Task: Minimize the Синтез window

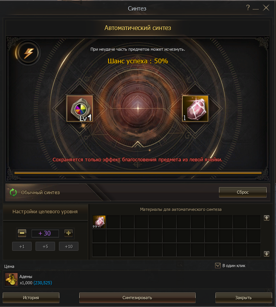Action: point(256,9)
